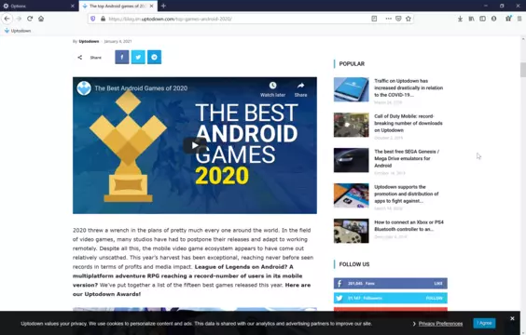Viewport: 526px width, 335px height.
Task: Open the video title link
Action: [x=141, y=88]
